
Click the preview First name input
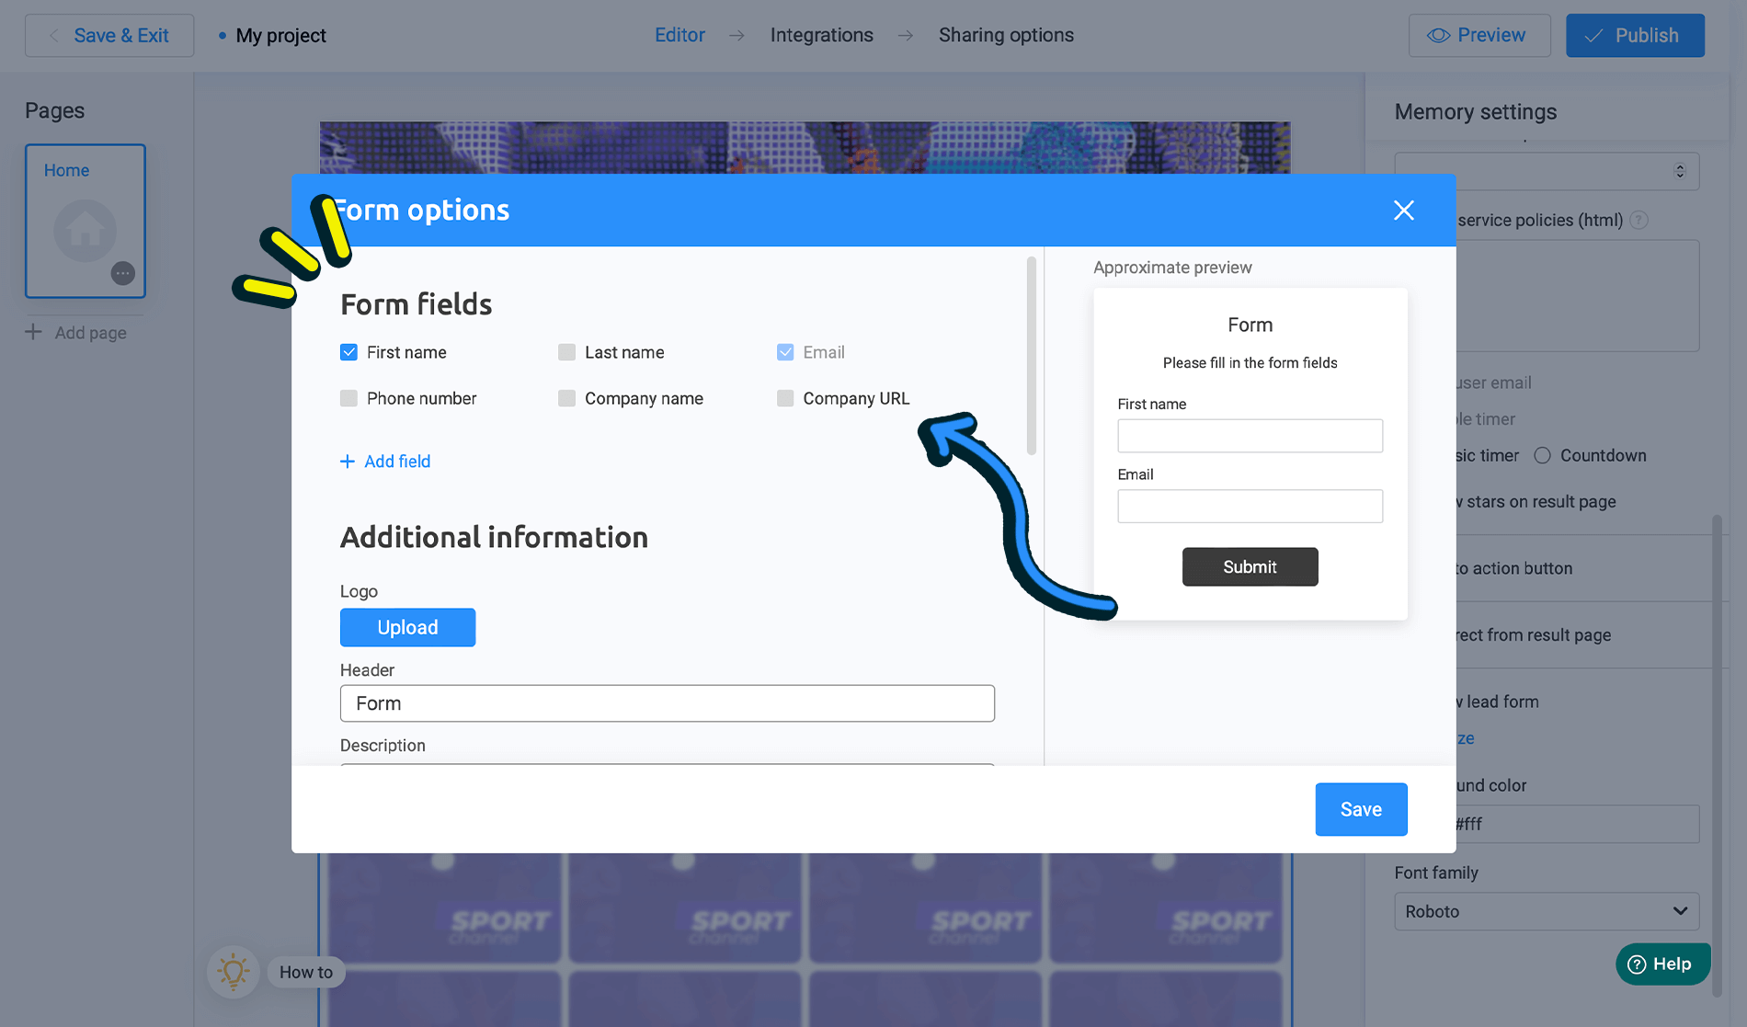[x=1250, y=436]
